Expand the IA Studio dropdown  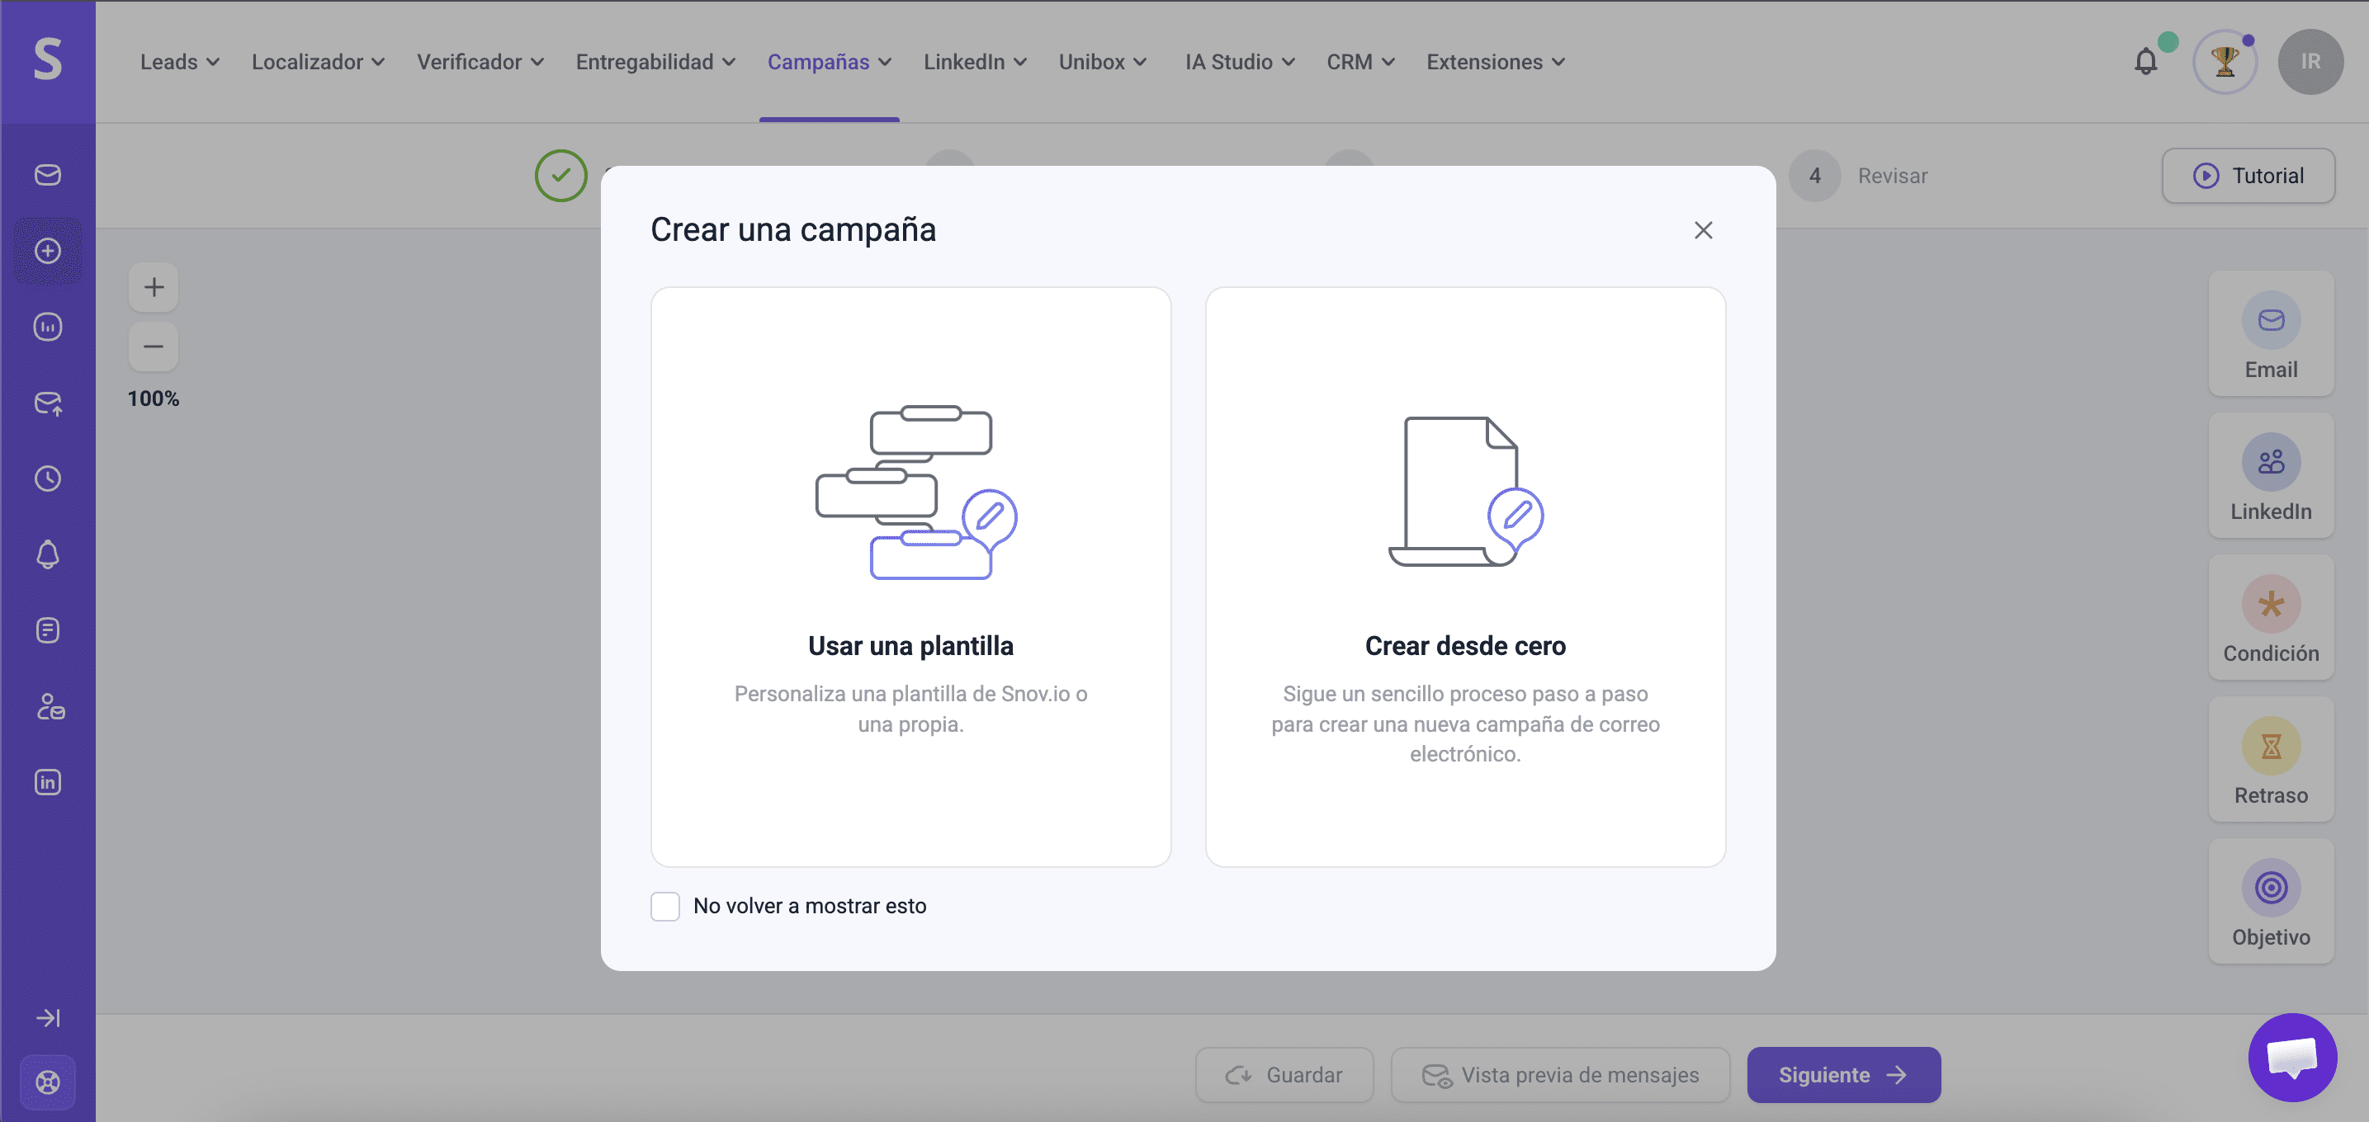pyautogui.click(x=1239, y=62)
